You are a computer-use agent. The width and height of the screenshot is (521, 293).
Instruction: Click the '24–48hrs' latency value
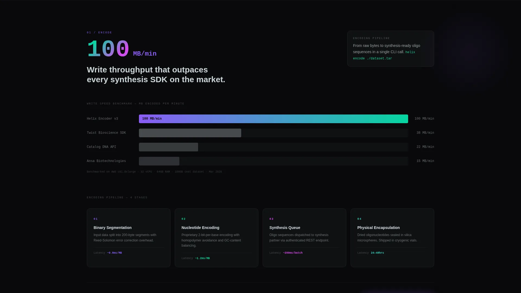[x=377, y=253]
